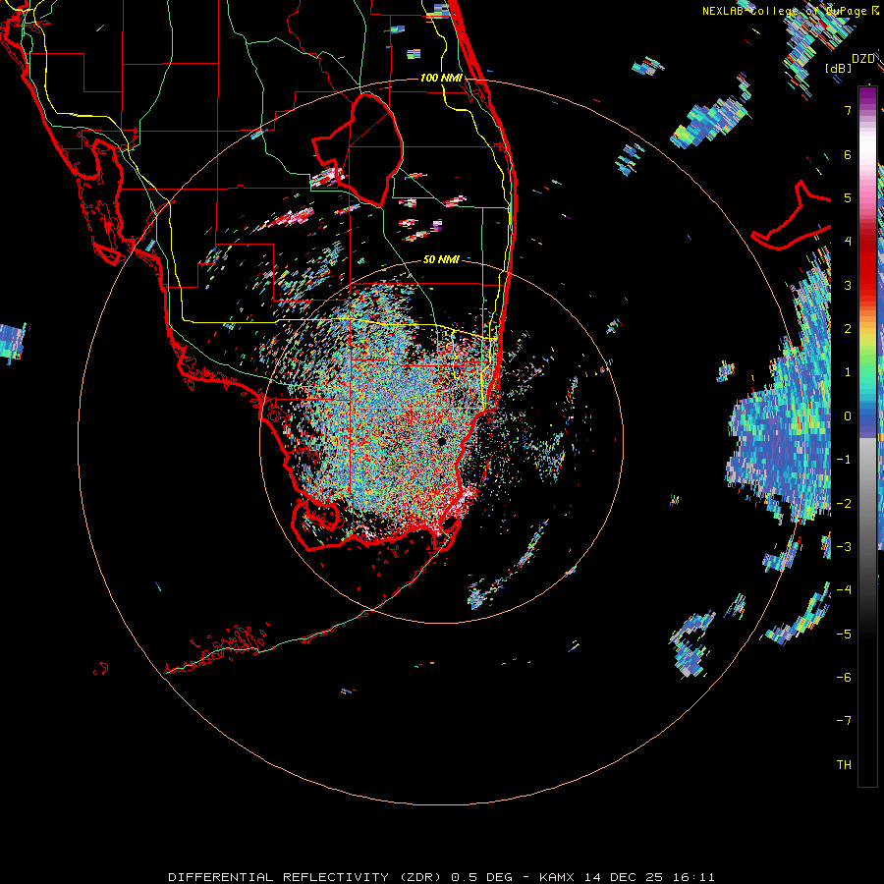Click the "1" tick label on color scale
The height and width of the screenshot is (884, 884).
click(x=848, y=372)
